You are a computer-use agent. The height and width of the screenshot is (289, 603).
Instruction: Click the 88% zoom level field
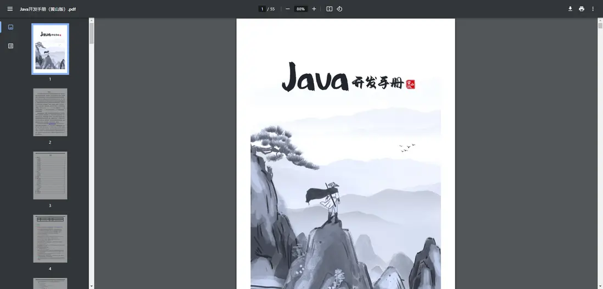tap(301, 9)
